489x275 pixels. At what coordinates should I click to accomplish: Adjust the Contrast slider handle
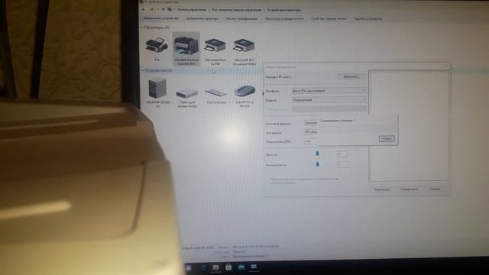pos(318,163)
